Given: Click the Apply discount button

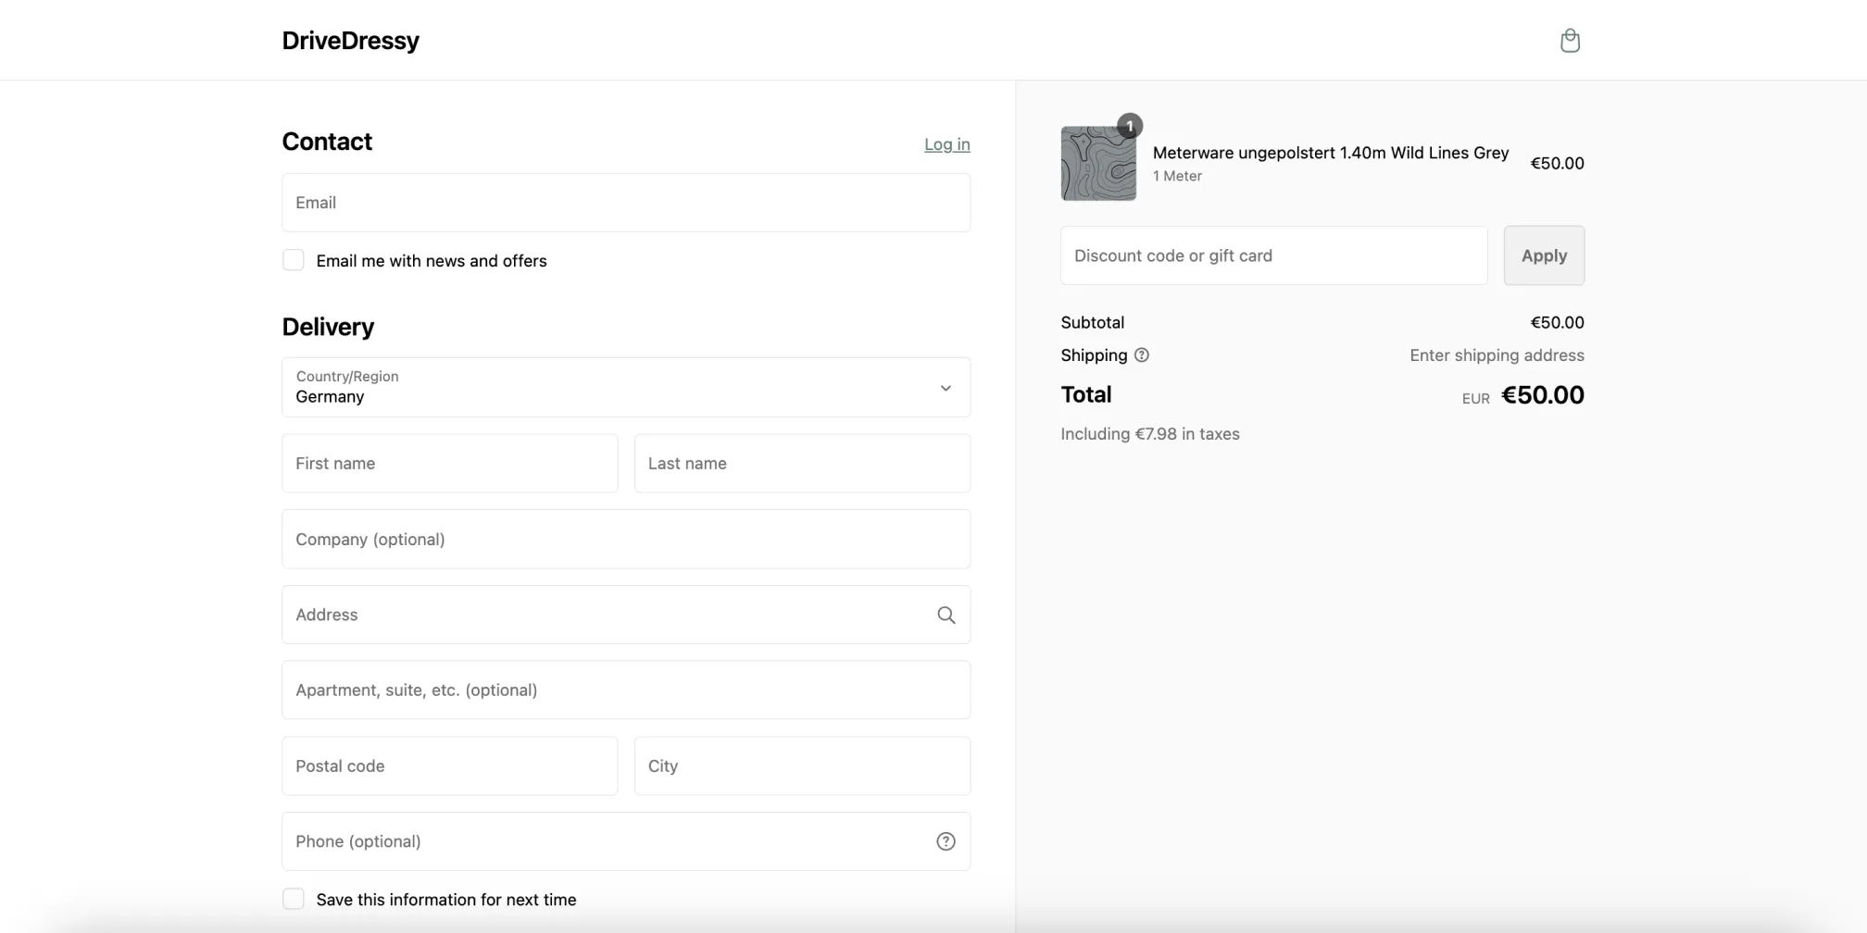Looking at the screenshot, I should click(1544, 255).
